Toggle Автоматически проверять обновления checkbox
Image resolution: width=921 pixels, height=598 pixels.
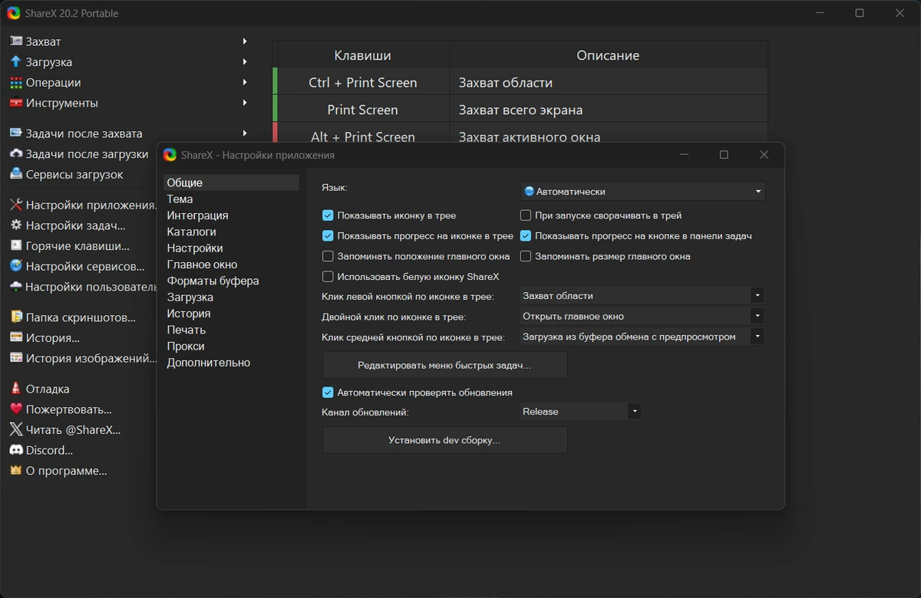tap(328, 393)
